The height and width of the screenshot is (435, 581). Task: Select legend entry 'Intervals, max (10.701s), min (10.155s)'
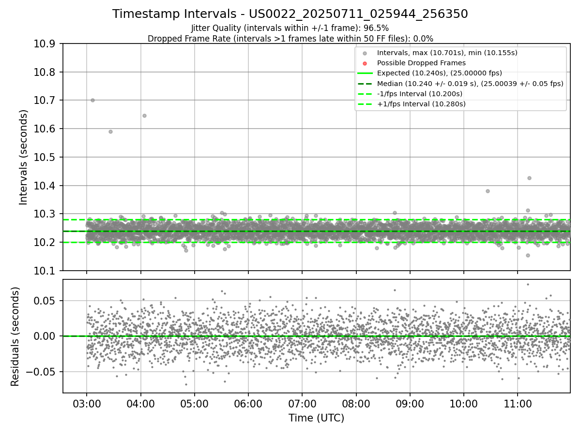(447, 53)
